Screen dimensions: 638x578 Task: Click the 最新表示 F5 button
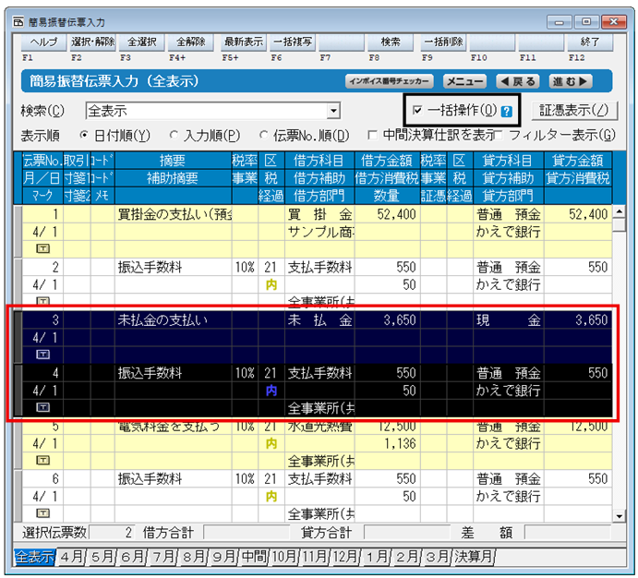tap(244, 42)
